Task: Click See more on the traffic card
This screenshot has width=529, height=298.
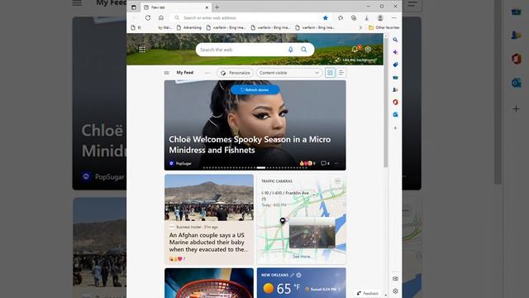Action: click(301, 257)
